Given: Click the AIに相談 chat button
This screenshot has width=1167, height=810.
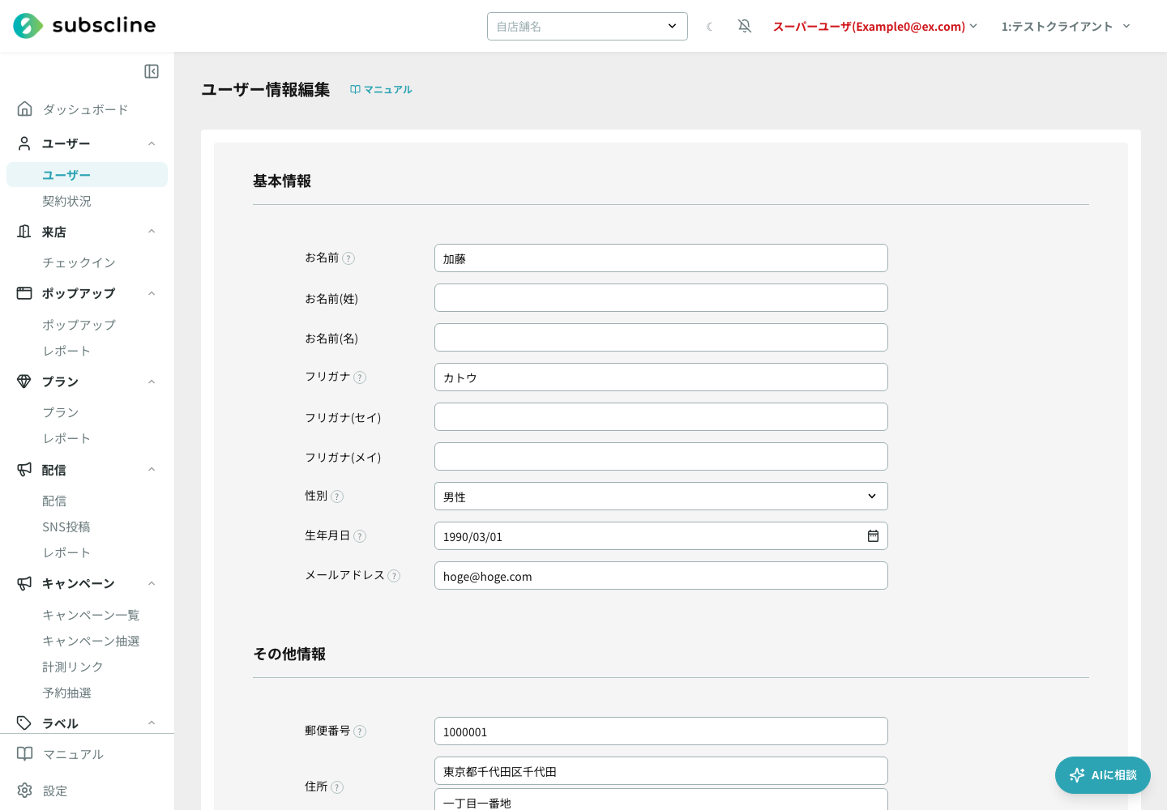Looking at the screenshot, I should 1103,775.
